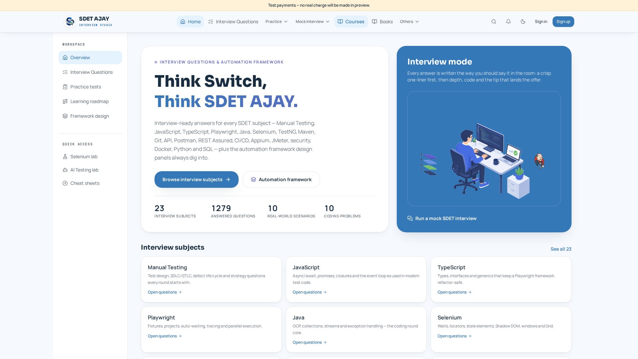The width and height of the screenshot is (638, 359).
Task: Click See all 23 link
Action: click(x=561, y=249)
